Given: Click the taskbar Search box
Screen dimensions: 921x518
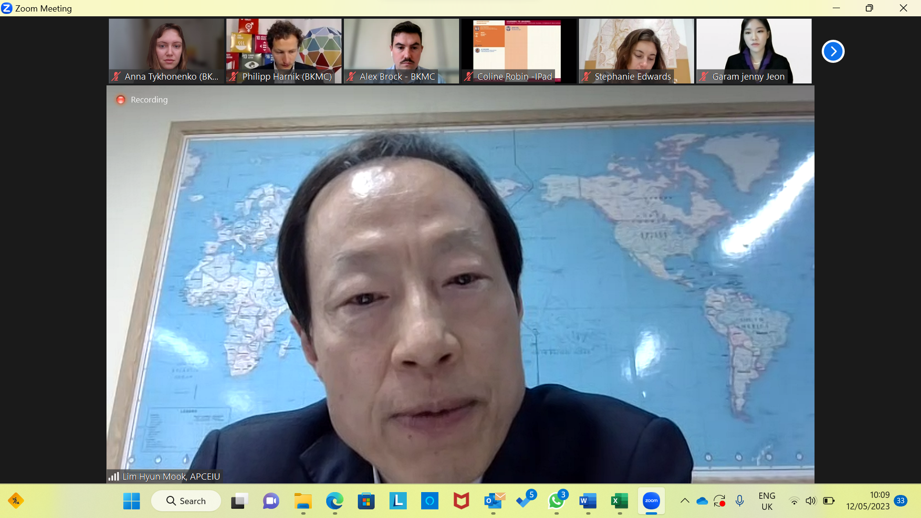Looking at the screenshot, I should 186,501.
